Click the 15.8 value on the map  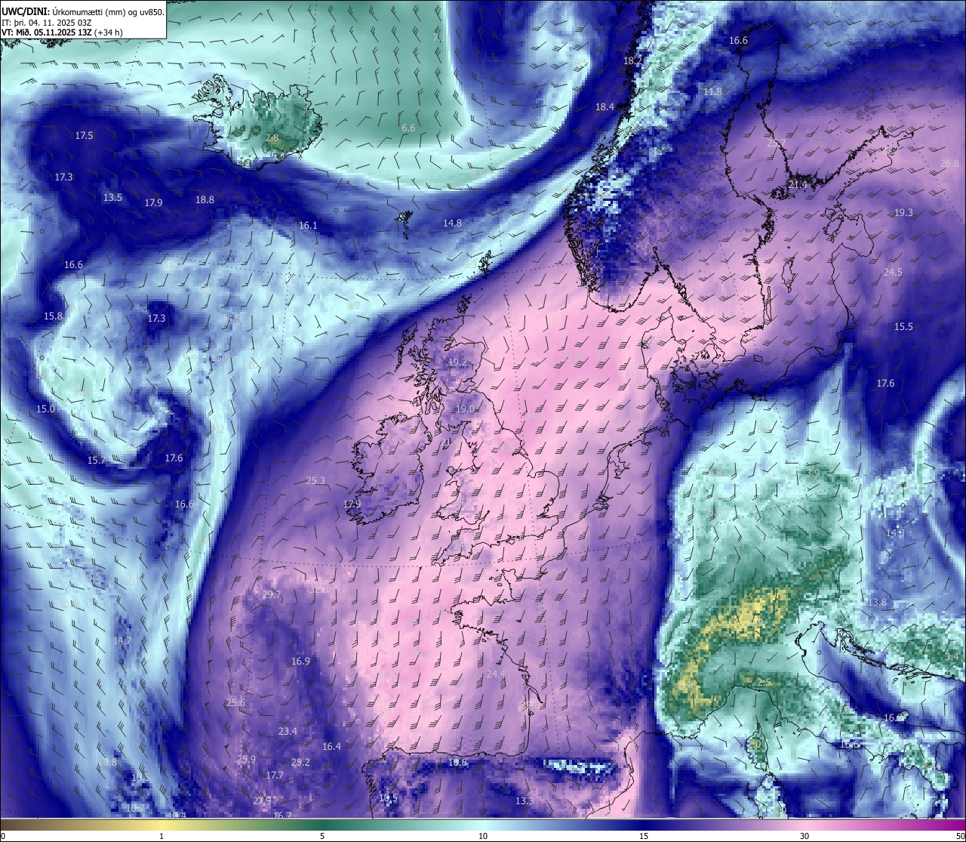tap(53, 316)
